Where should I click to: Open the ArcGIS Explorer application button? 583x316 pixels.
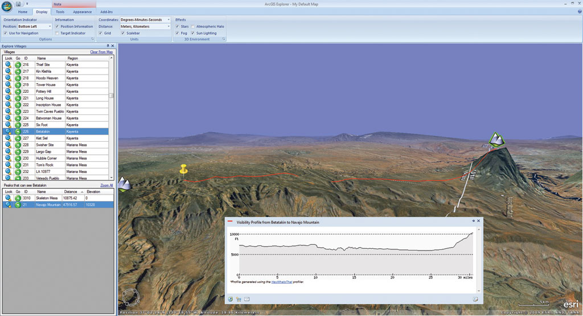click(x=7, y=6)
